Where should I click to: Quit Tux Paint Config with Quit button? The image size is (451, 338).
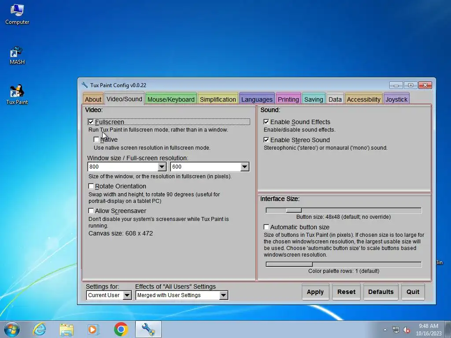tap(413, 292)
